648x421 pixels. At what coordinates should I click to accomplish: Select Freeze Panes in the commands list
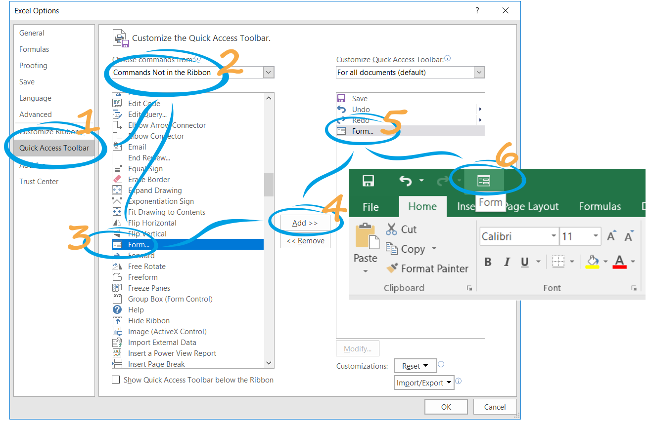[149, 288]
